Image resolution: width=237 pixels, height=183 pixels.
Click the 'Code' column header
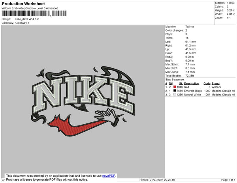207,84
